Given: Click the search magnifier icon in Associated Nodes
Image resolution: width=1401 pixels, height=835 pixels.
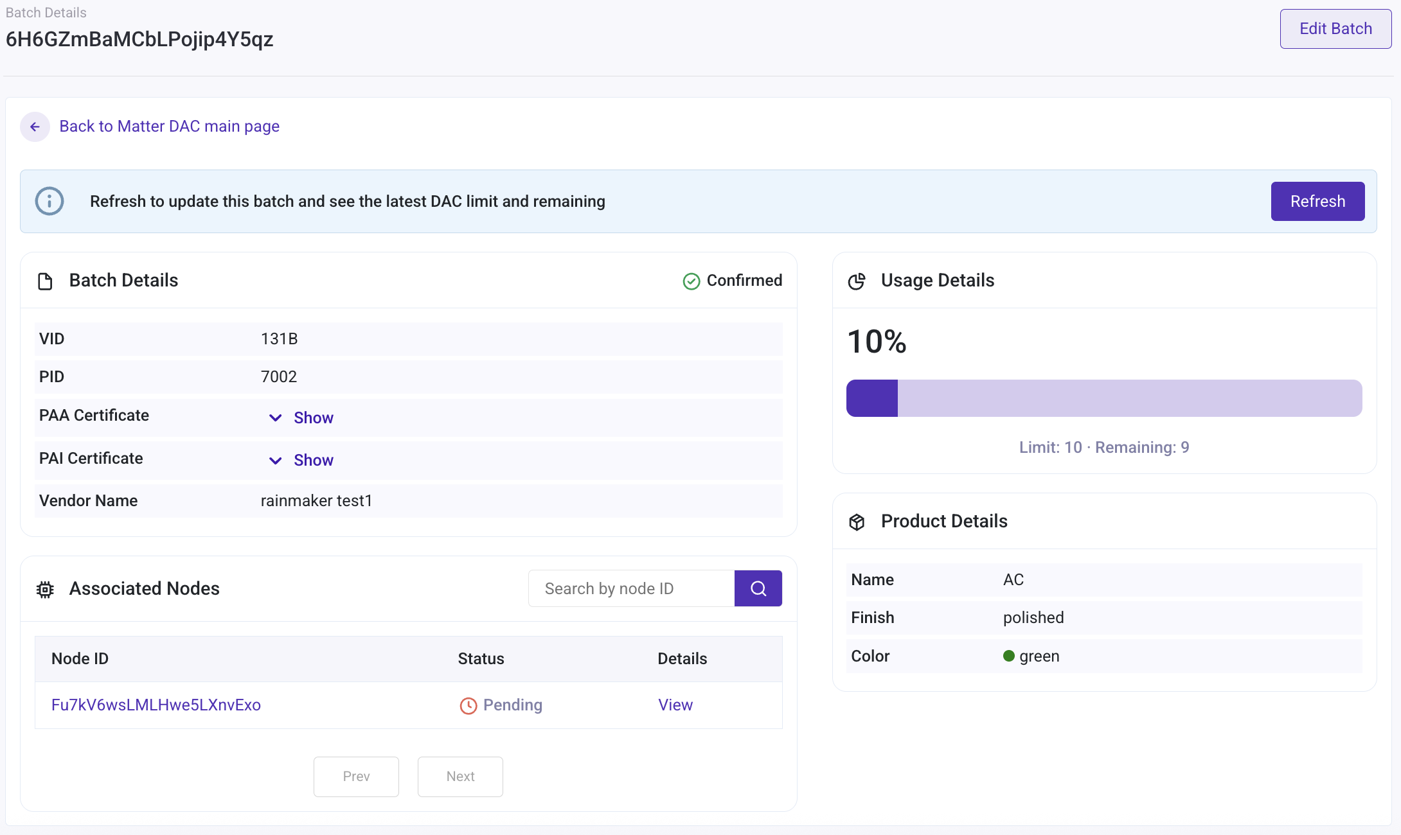Looking at the screenshot, I should pyautogui.click(x=758, y=588).
